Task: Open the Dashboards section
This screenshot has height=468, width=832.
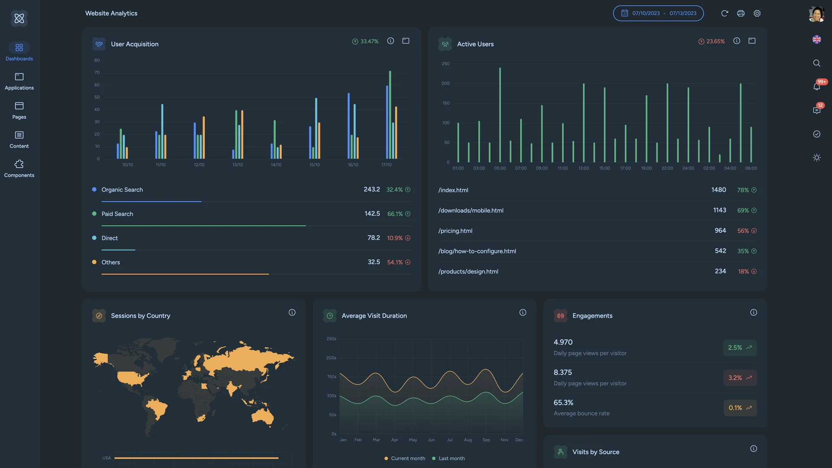Action: 19,52
